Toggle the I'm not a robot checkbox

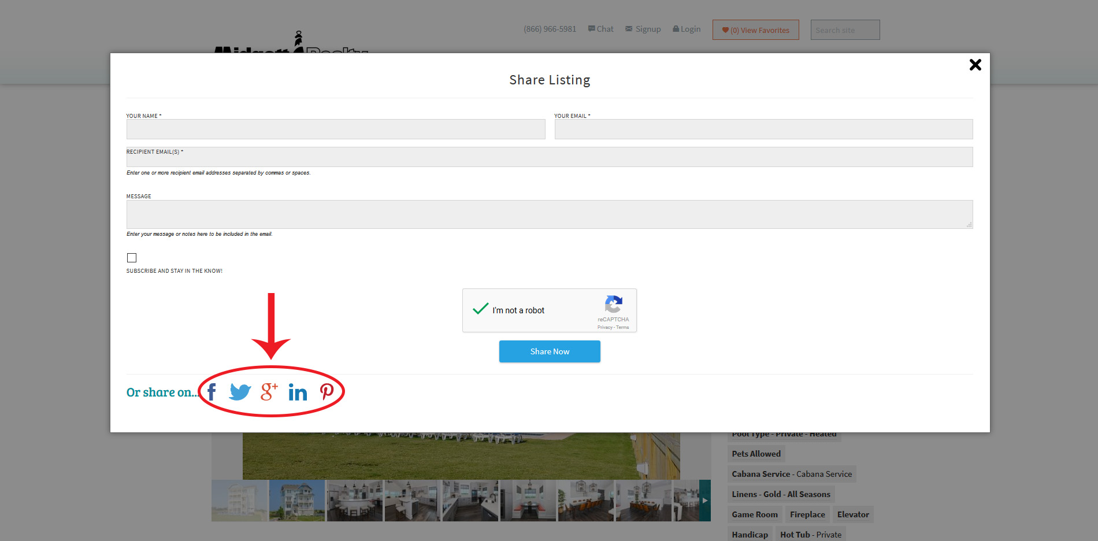pos(480,309)
